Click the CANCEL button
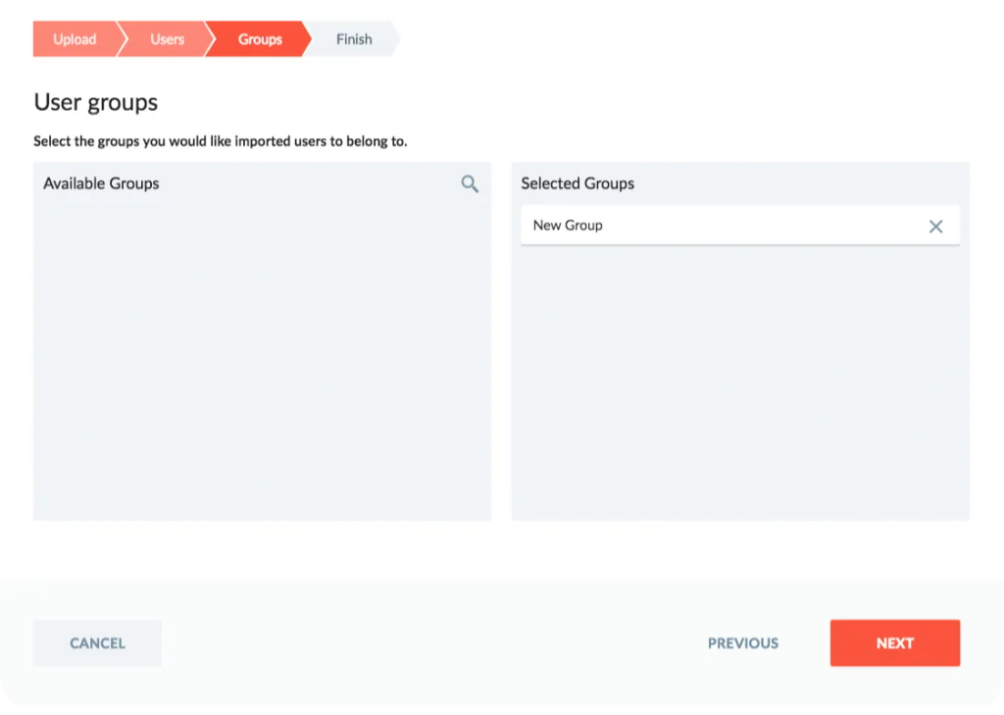This screenshot has width=1004, height=715. click(x=97, y=642)
